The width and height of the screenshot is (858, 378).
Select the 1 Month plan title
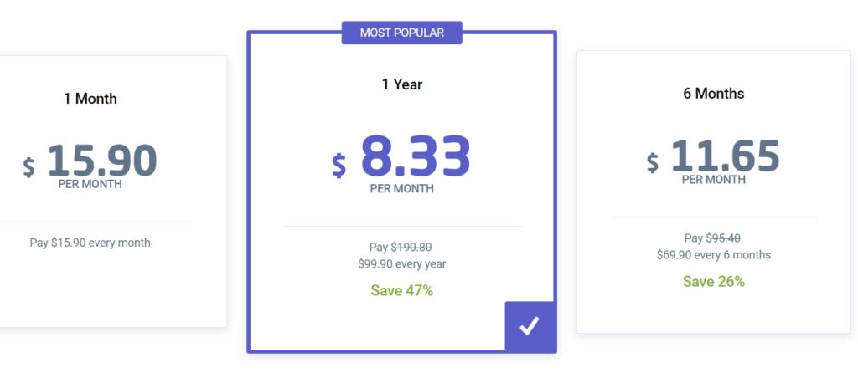[x=90, y=99]
